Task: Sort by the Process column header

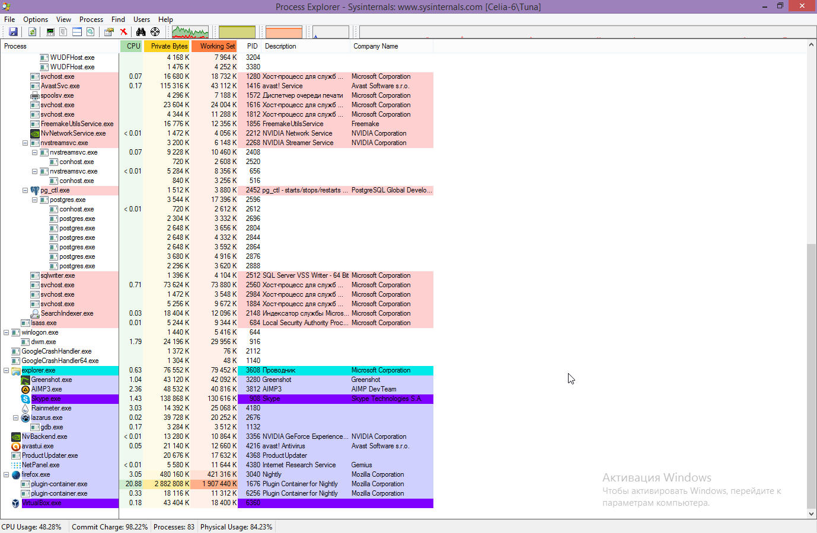Action: pos(59,46)
